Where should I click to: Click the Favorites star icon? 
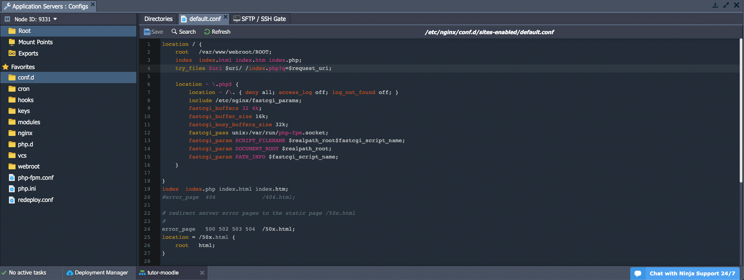click(5, 67)
